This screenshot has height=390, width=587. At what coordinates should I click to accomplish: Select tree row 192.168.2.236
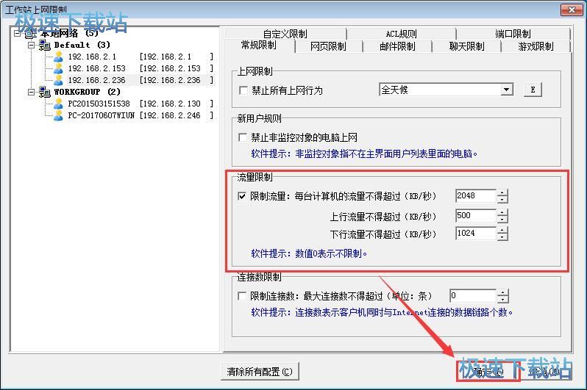click(140, 80)
